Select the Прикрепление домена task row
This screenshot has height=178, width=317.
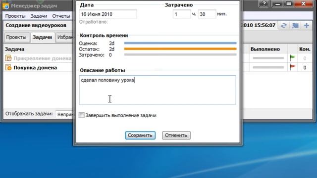[x=39, y=58]
